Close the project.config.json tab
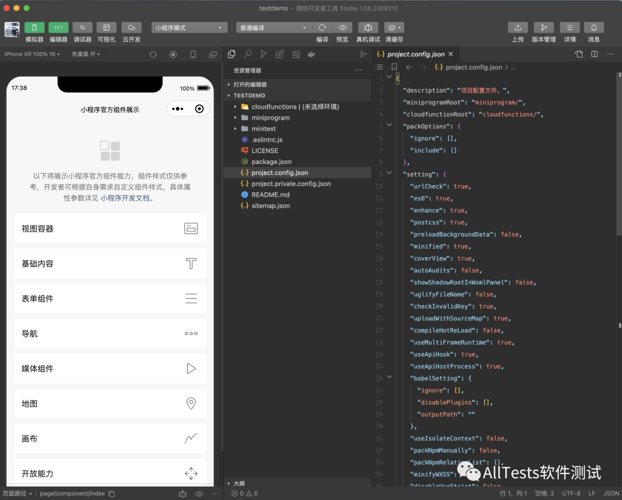Viewport: 622px width, 500px height. click(450, 54)
